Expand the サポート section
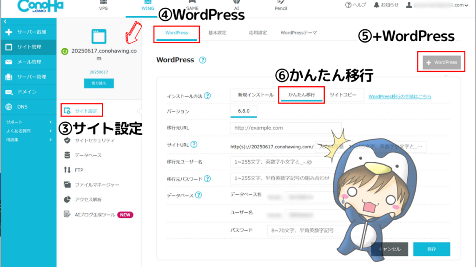476x267 pixels. point(28,122)
